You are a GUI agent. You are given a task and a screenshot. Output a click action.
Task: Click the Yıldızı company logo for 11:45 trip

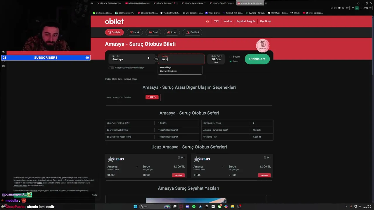point(202,159)
